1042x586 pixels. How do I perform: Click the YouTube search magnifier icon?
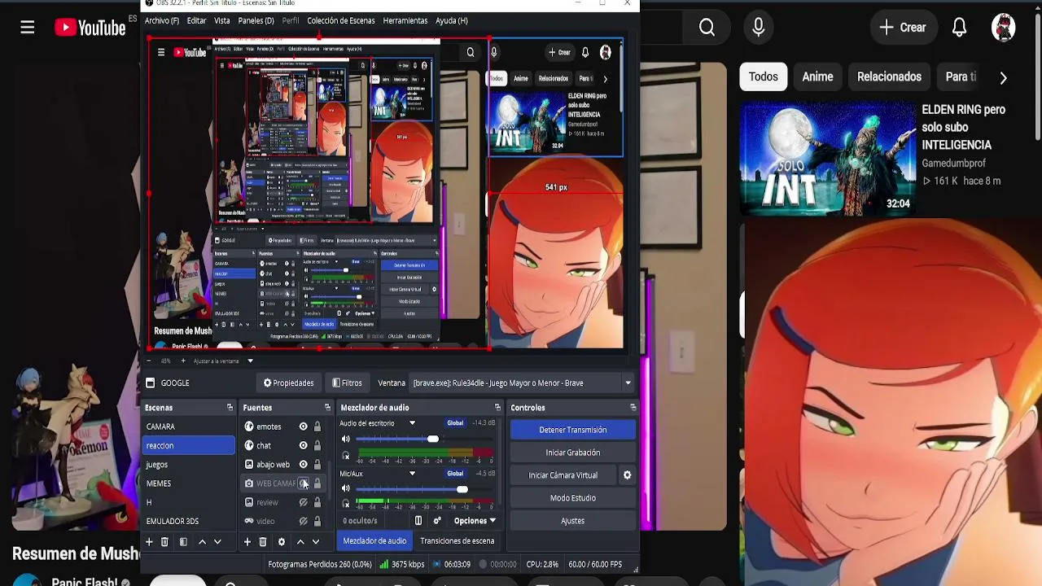pos(707,28)
